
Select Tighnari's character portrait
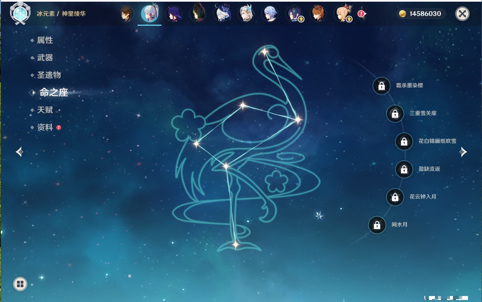pos(198,14)
